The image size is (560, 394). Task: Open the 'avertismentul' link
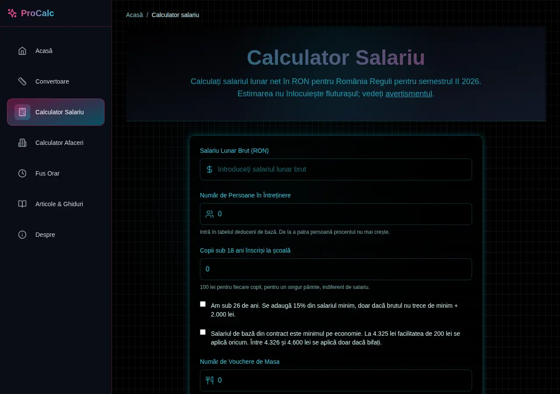409,94
